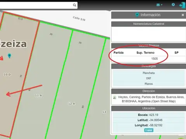Click the Información pin icon in header
The height and width of the screenshot is (139, 186).
(x=137, y=15)
